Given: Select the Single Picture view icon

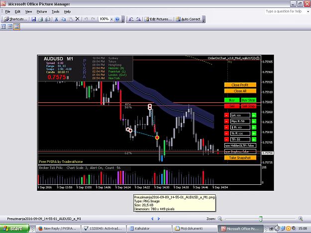Looking at the screenshot, I should (16, 27).
